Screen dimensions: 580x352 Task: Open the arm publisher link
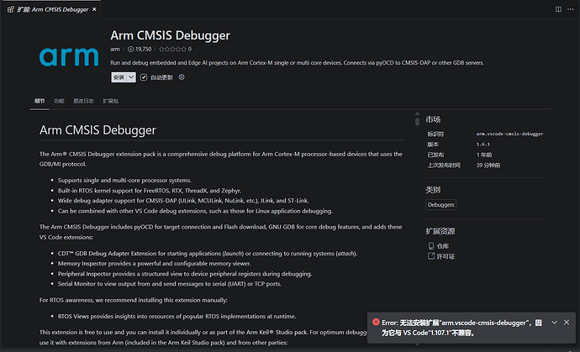(x=114, y=49)
